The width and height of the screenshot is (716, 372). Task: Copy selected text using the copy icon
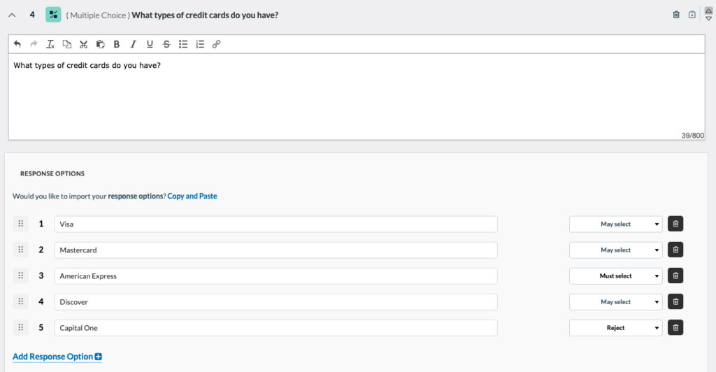(67, 44)
